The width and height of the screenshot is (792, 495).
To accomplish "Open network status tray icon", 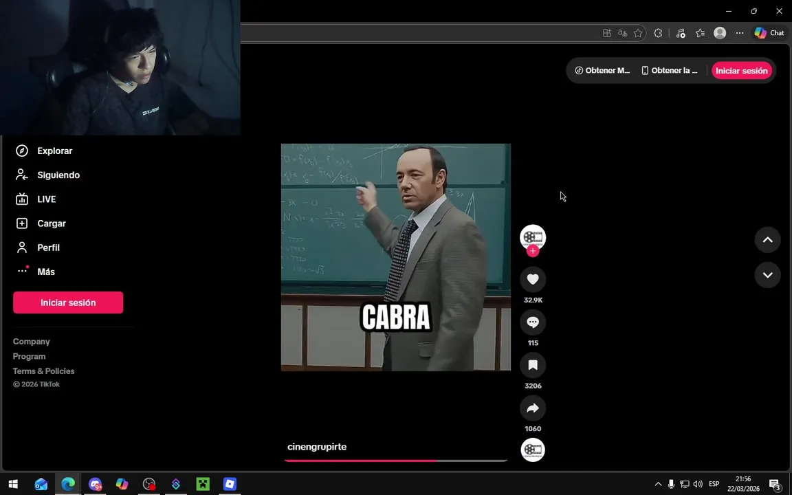I will (685, 484).
